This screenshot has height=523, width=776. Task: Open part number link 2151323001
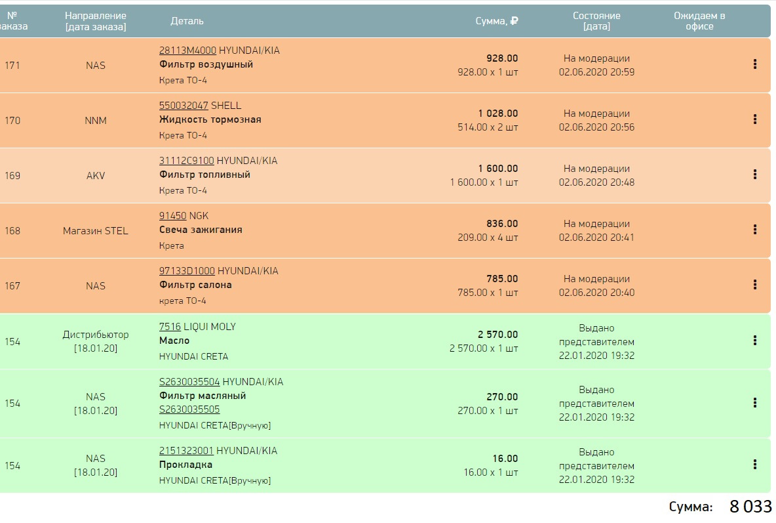(186, 451)
